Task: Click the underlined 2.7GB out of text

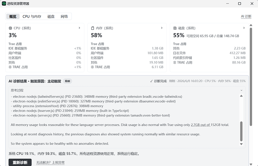Action: (x=200, y=125)
